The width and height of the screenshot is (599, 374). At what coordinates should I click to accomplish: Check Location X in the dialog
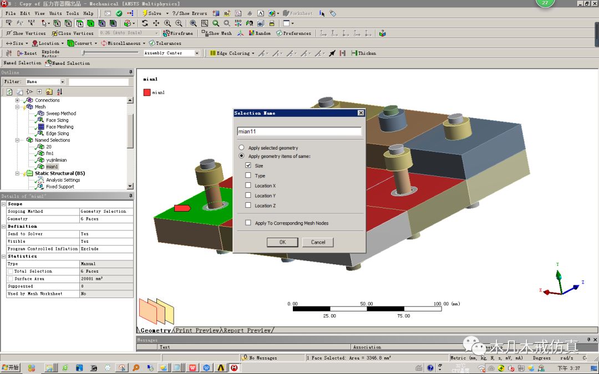click(x=248, y=185)
